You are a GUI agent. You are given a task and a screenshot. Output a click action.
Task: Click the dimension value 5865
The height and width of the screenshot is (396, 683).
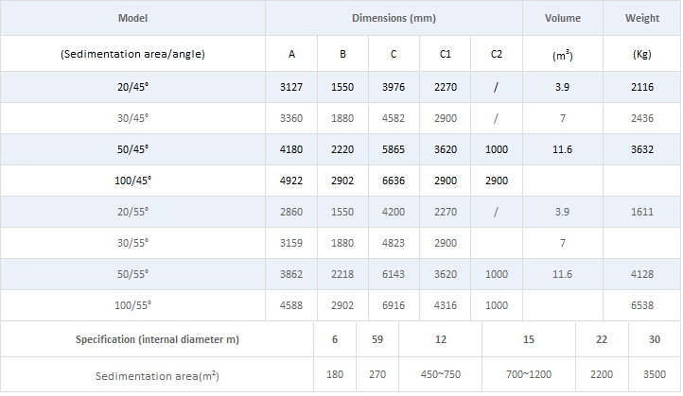(394, 149)
